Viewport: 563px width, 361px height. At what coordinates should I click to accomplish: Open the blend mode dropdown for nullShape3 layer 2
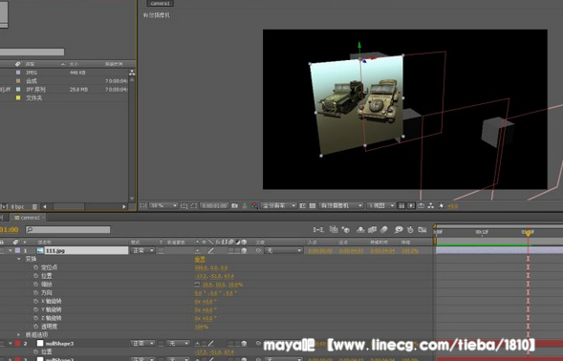[x=143, y=344]
